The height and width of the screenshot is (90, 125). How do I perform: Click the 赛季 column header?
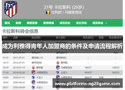[5, 38]
